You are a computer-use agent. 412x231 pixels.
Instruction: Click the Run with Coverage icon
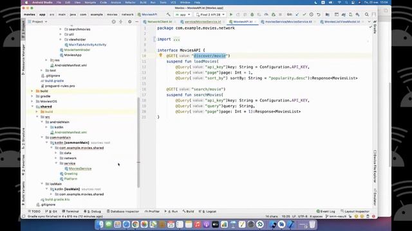[259, 14]
